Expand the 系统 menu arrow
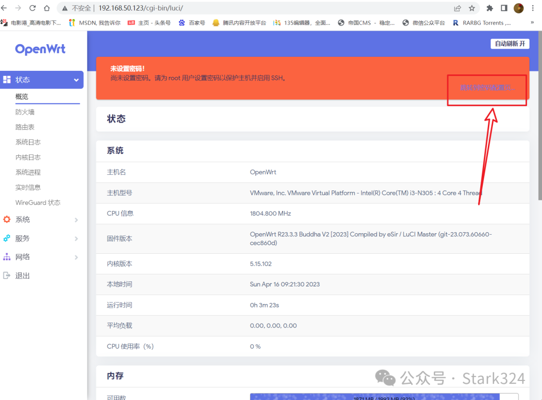This screenshot has width=542, height=400. (76, 220)
